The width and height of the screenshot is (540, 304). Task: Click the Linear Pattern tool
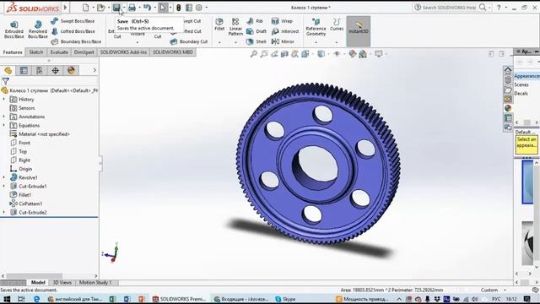click(235, 27)
